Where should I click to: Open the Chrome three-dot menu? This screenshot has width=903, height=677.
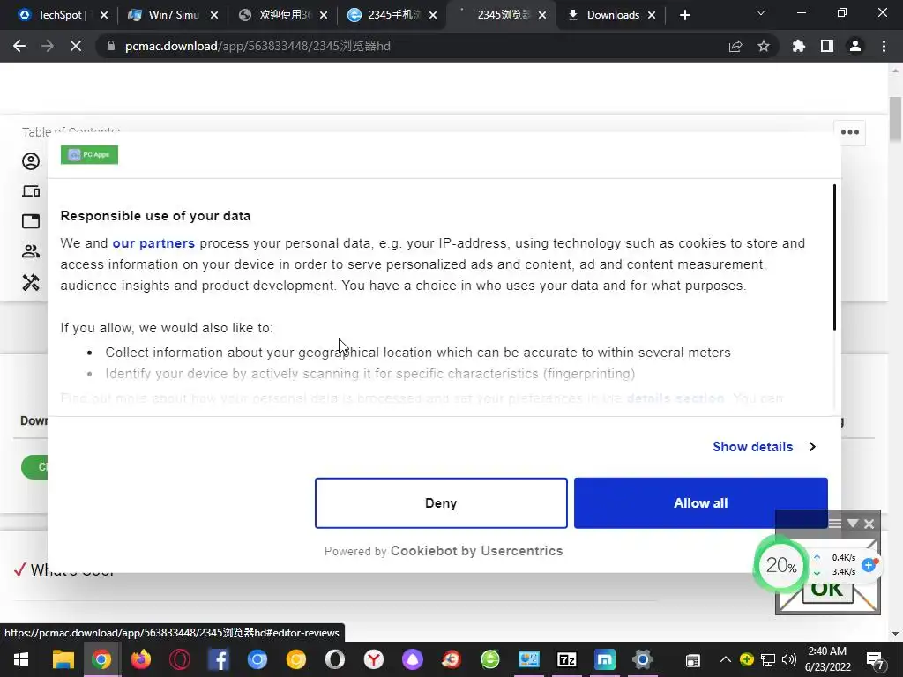point(884,46)
